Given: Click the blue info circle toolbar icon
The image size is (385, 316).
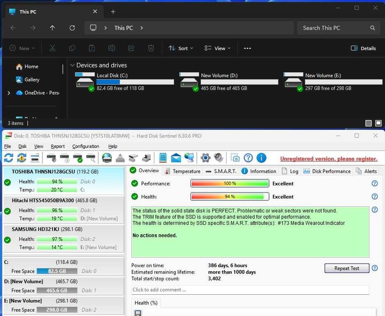Looking at the screenshot, I should (261, 158).
